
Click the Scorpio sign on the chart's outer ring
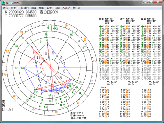coord(5,74)
